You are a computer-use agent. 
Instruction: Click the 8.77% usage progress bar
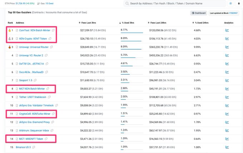tap(132, 33)
